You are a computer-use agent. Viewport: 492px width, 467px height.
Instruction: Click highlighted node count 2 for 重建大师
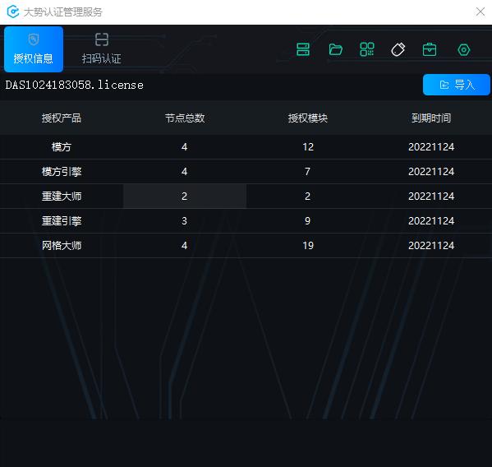(185, 197)
